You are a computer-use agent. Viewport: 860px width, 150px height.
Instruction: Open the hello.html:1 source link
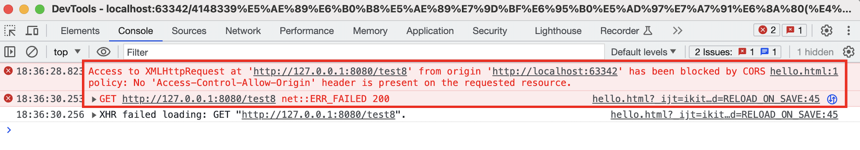click(804, 71)
